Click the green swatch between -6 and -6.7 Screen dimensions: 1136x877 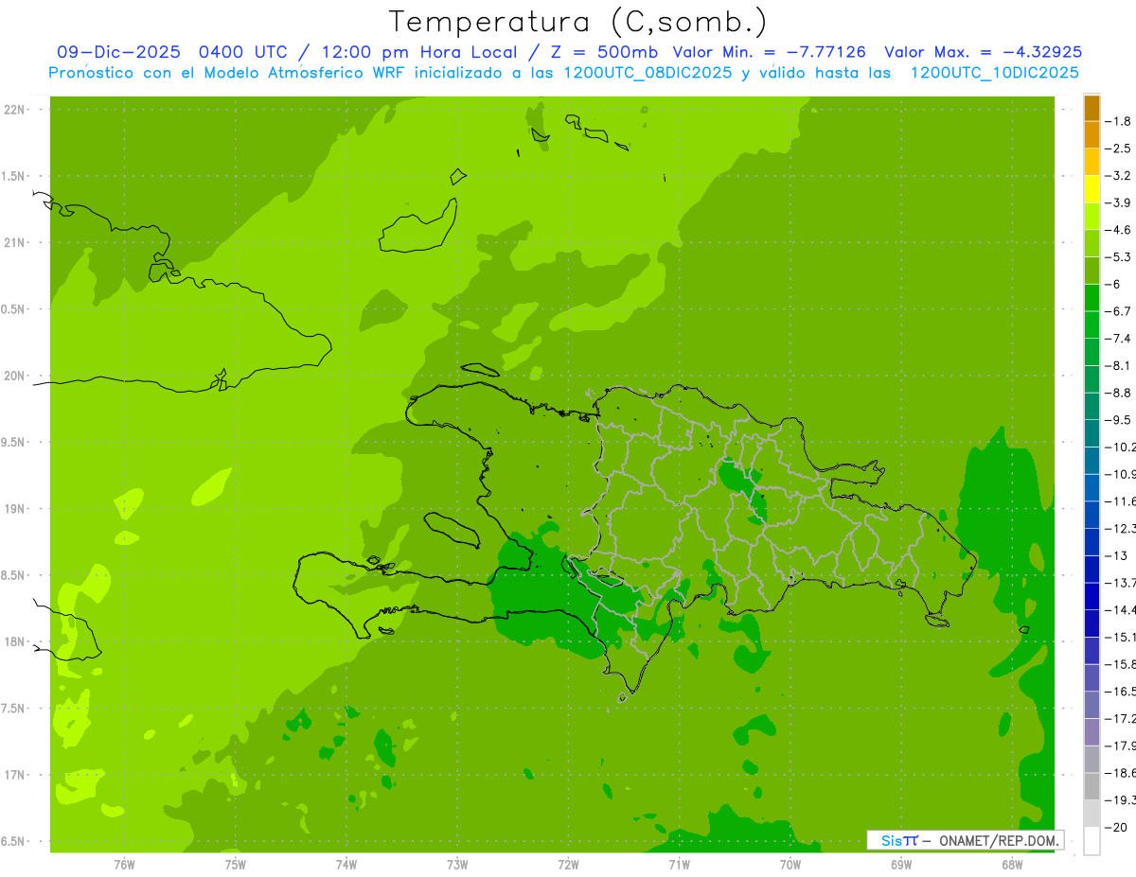click(x=1092, y=298)
